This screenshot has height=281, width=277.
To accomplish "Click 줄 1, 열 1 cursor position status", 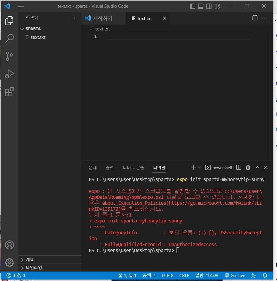I will point(127,275).
